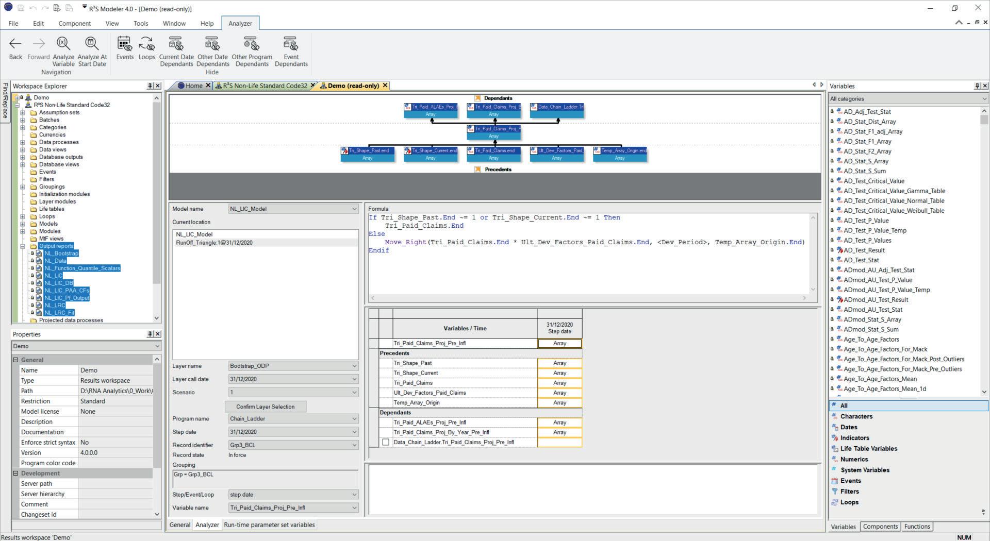Open Run-time parameter set variables tab
990x541 pixels.
[x=269, y=525]
